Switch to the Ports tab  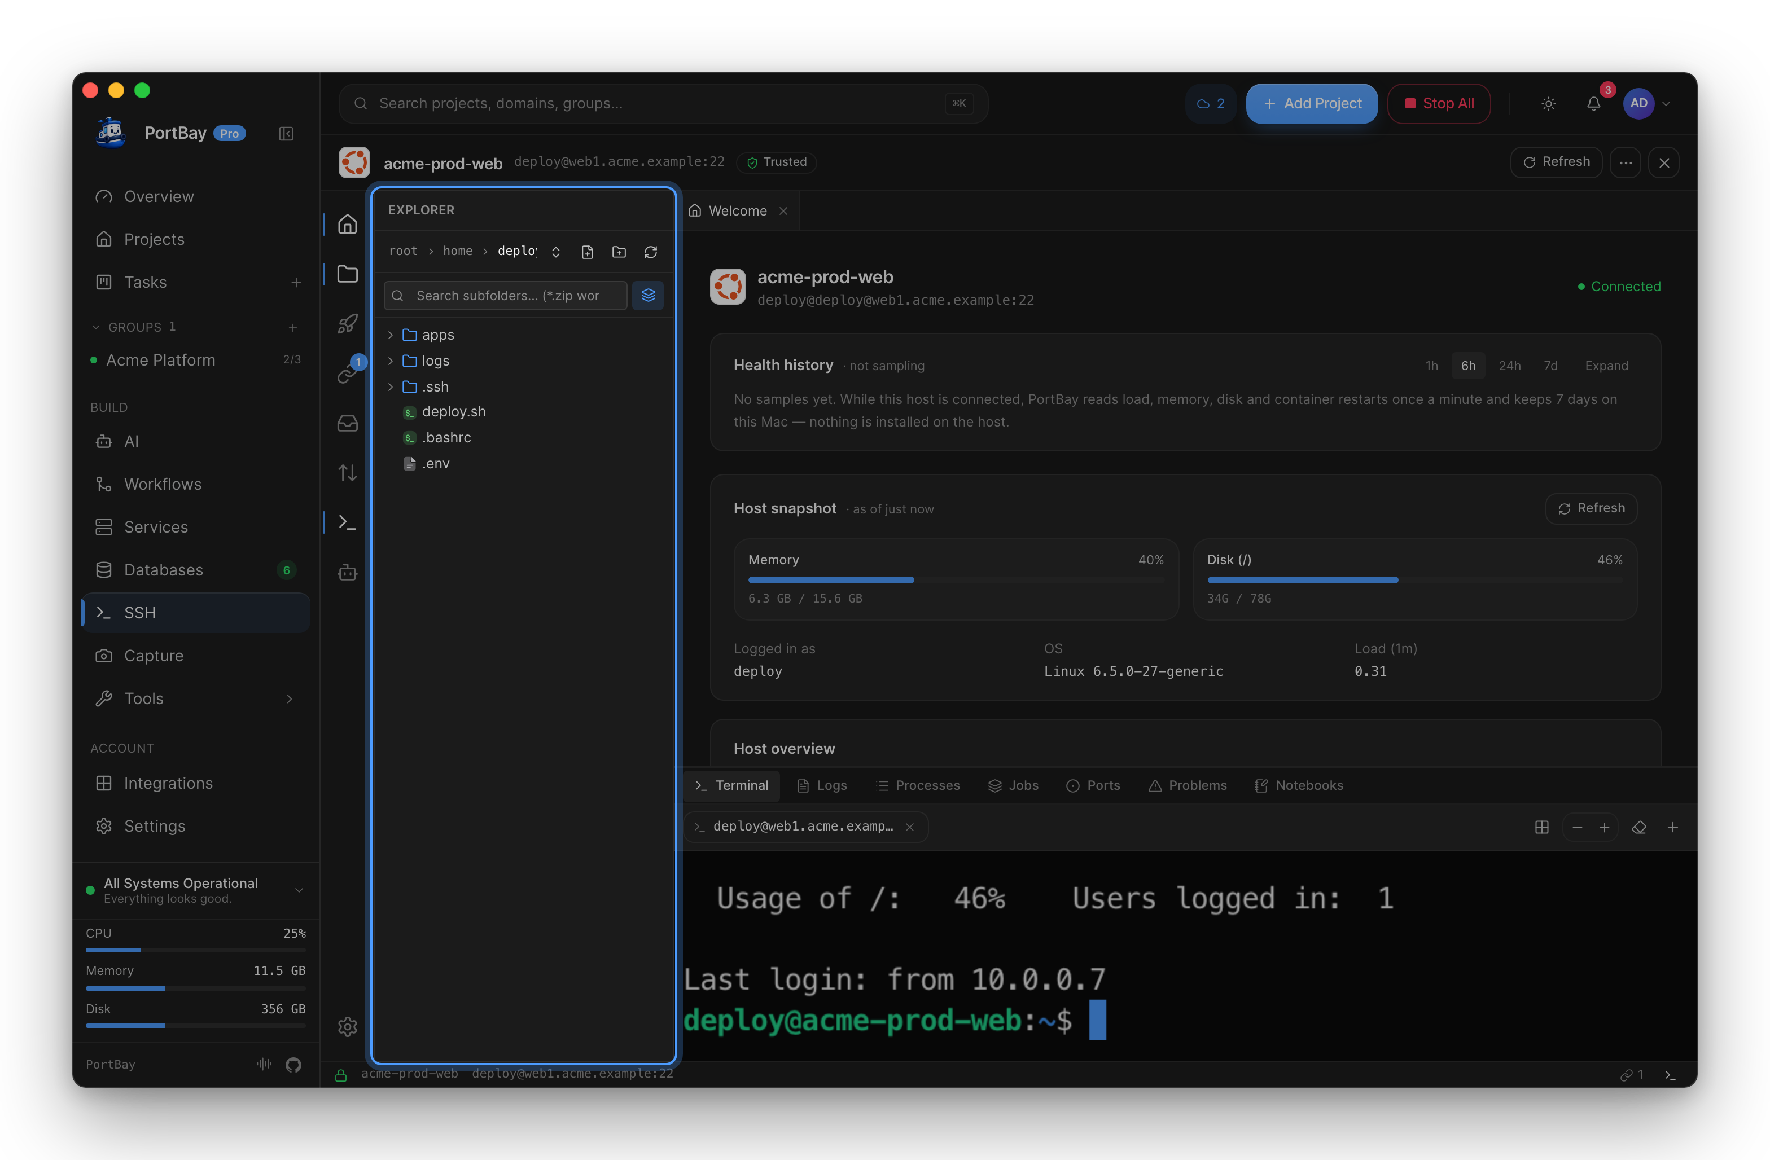pos(1093,786)
